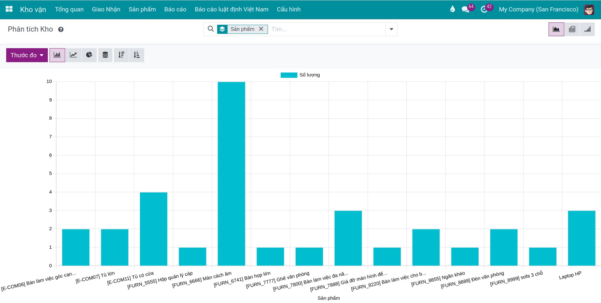Click the E-COM07 Tủ lớn bar

pos(115,247)
